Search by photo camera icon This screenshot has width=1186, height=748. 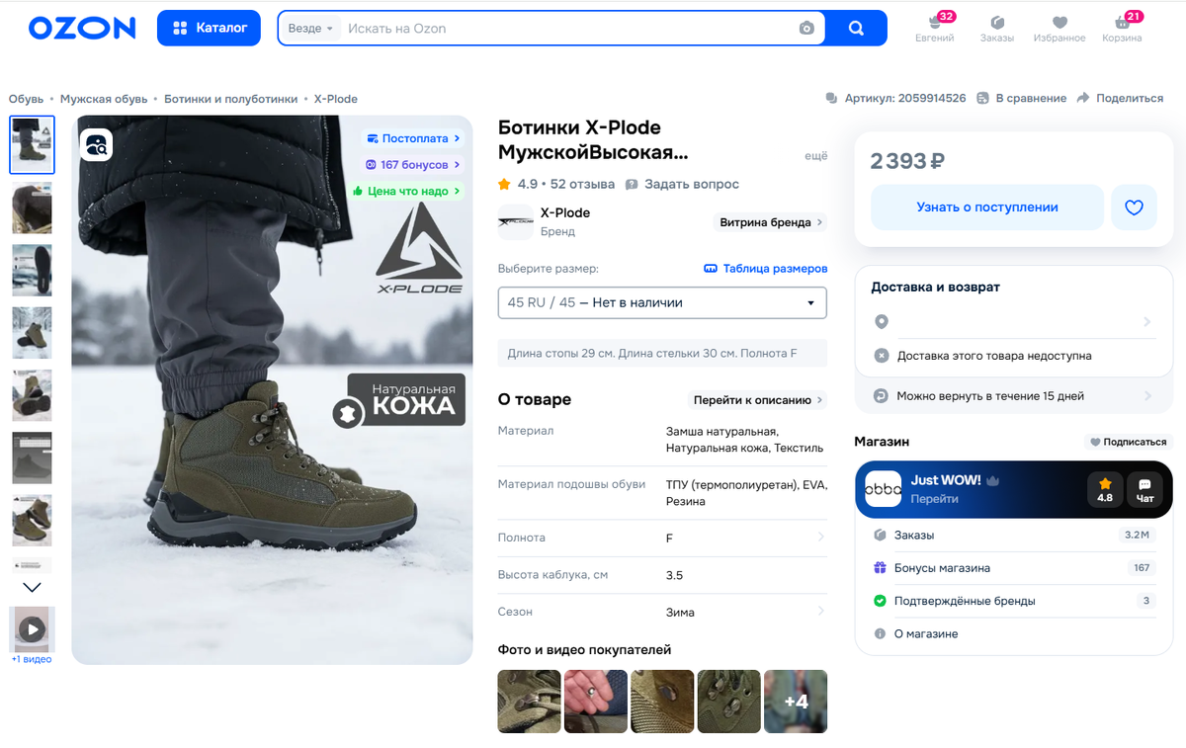(x=806, y=29)
